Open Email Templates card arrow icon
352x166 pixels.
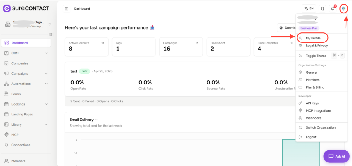pos(292,43)
